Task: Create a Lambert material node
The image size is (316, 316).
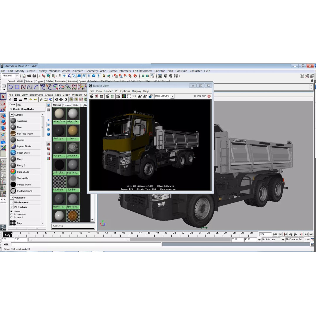Action: pos(25,140)
